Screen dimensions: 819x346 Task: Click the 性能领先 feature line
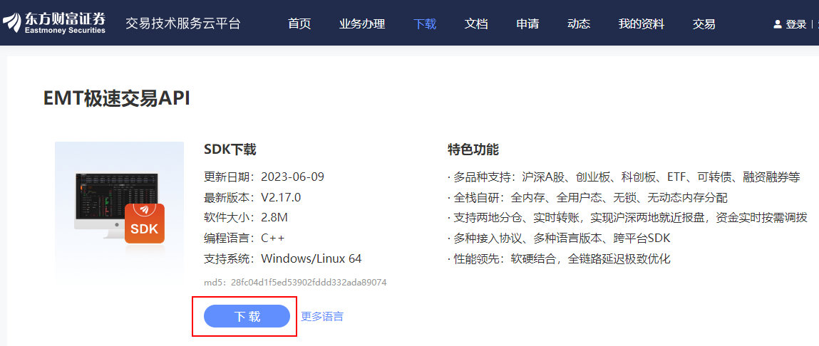pos(559,259)
